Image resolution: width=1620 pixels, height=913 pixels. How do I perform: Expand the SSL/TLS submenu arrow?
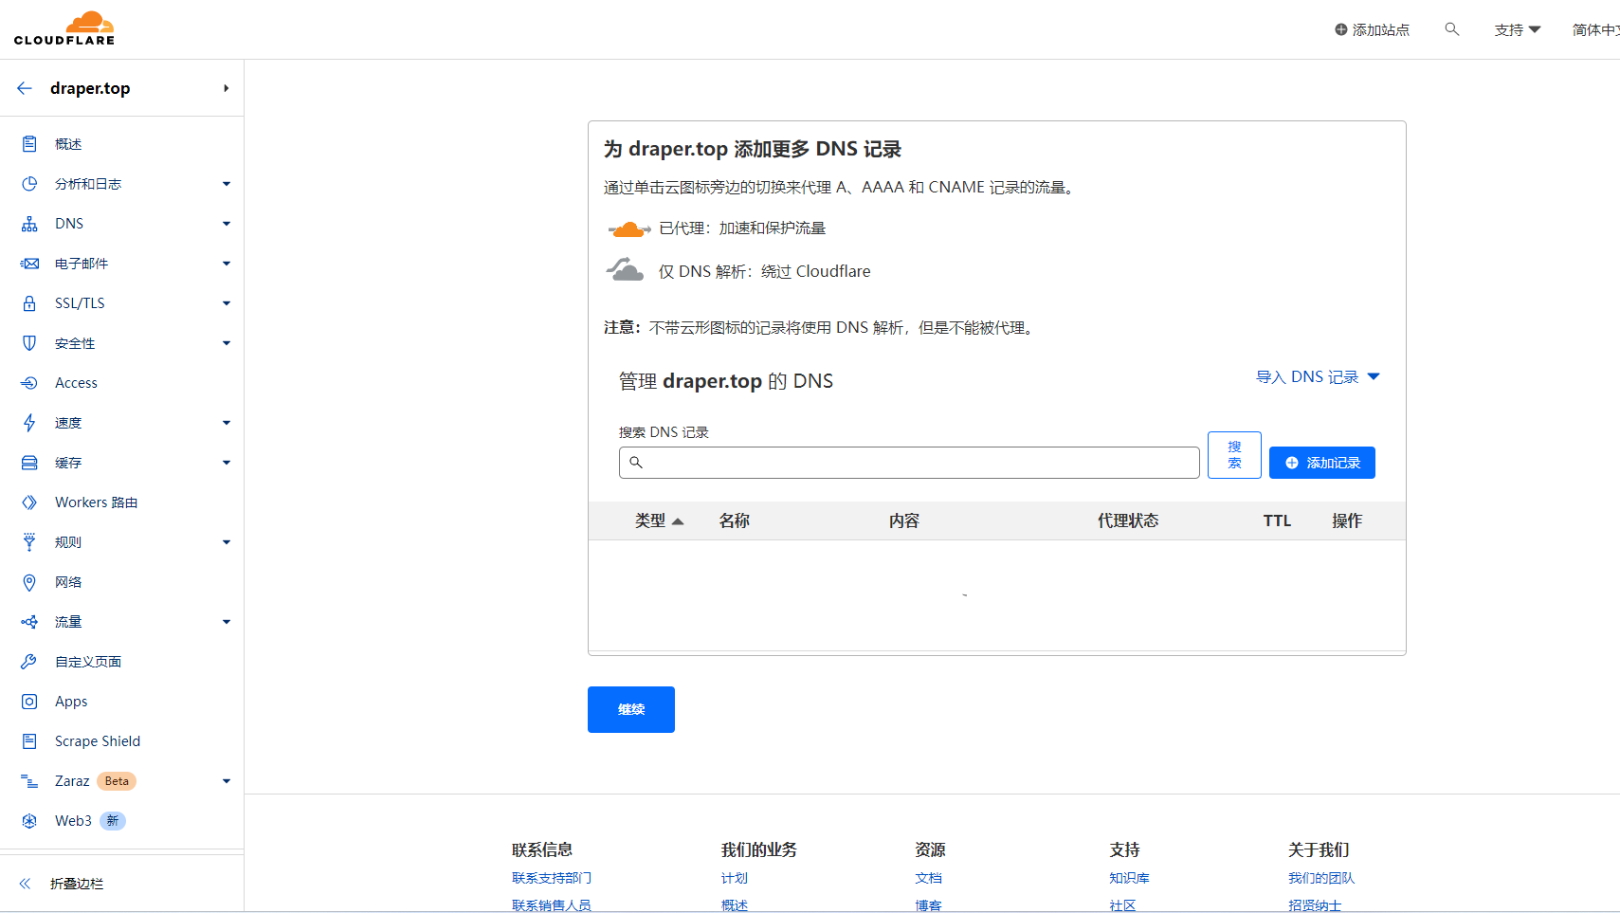(x=227, y=303)
